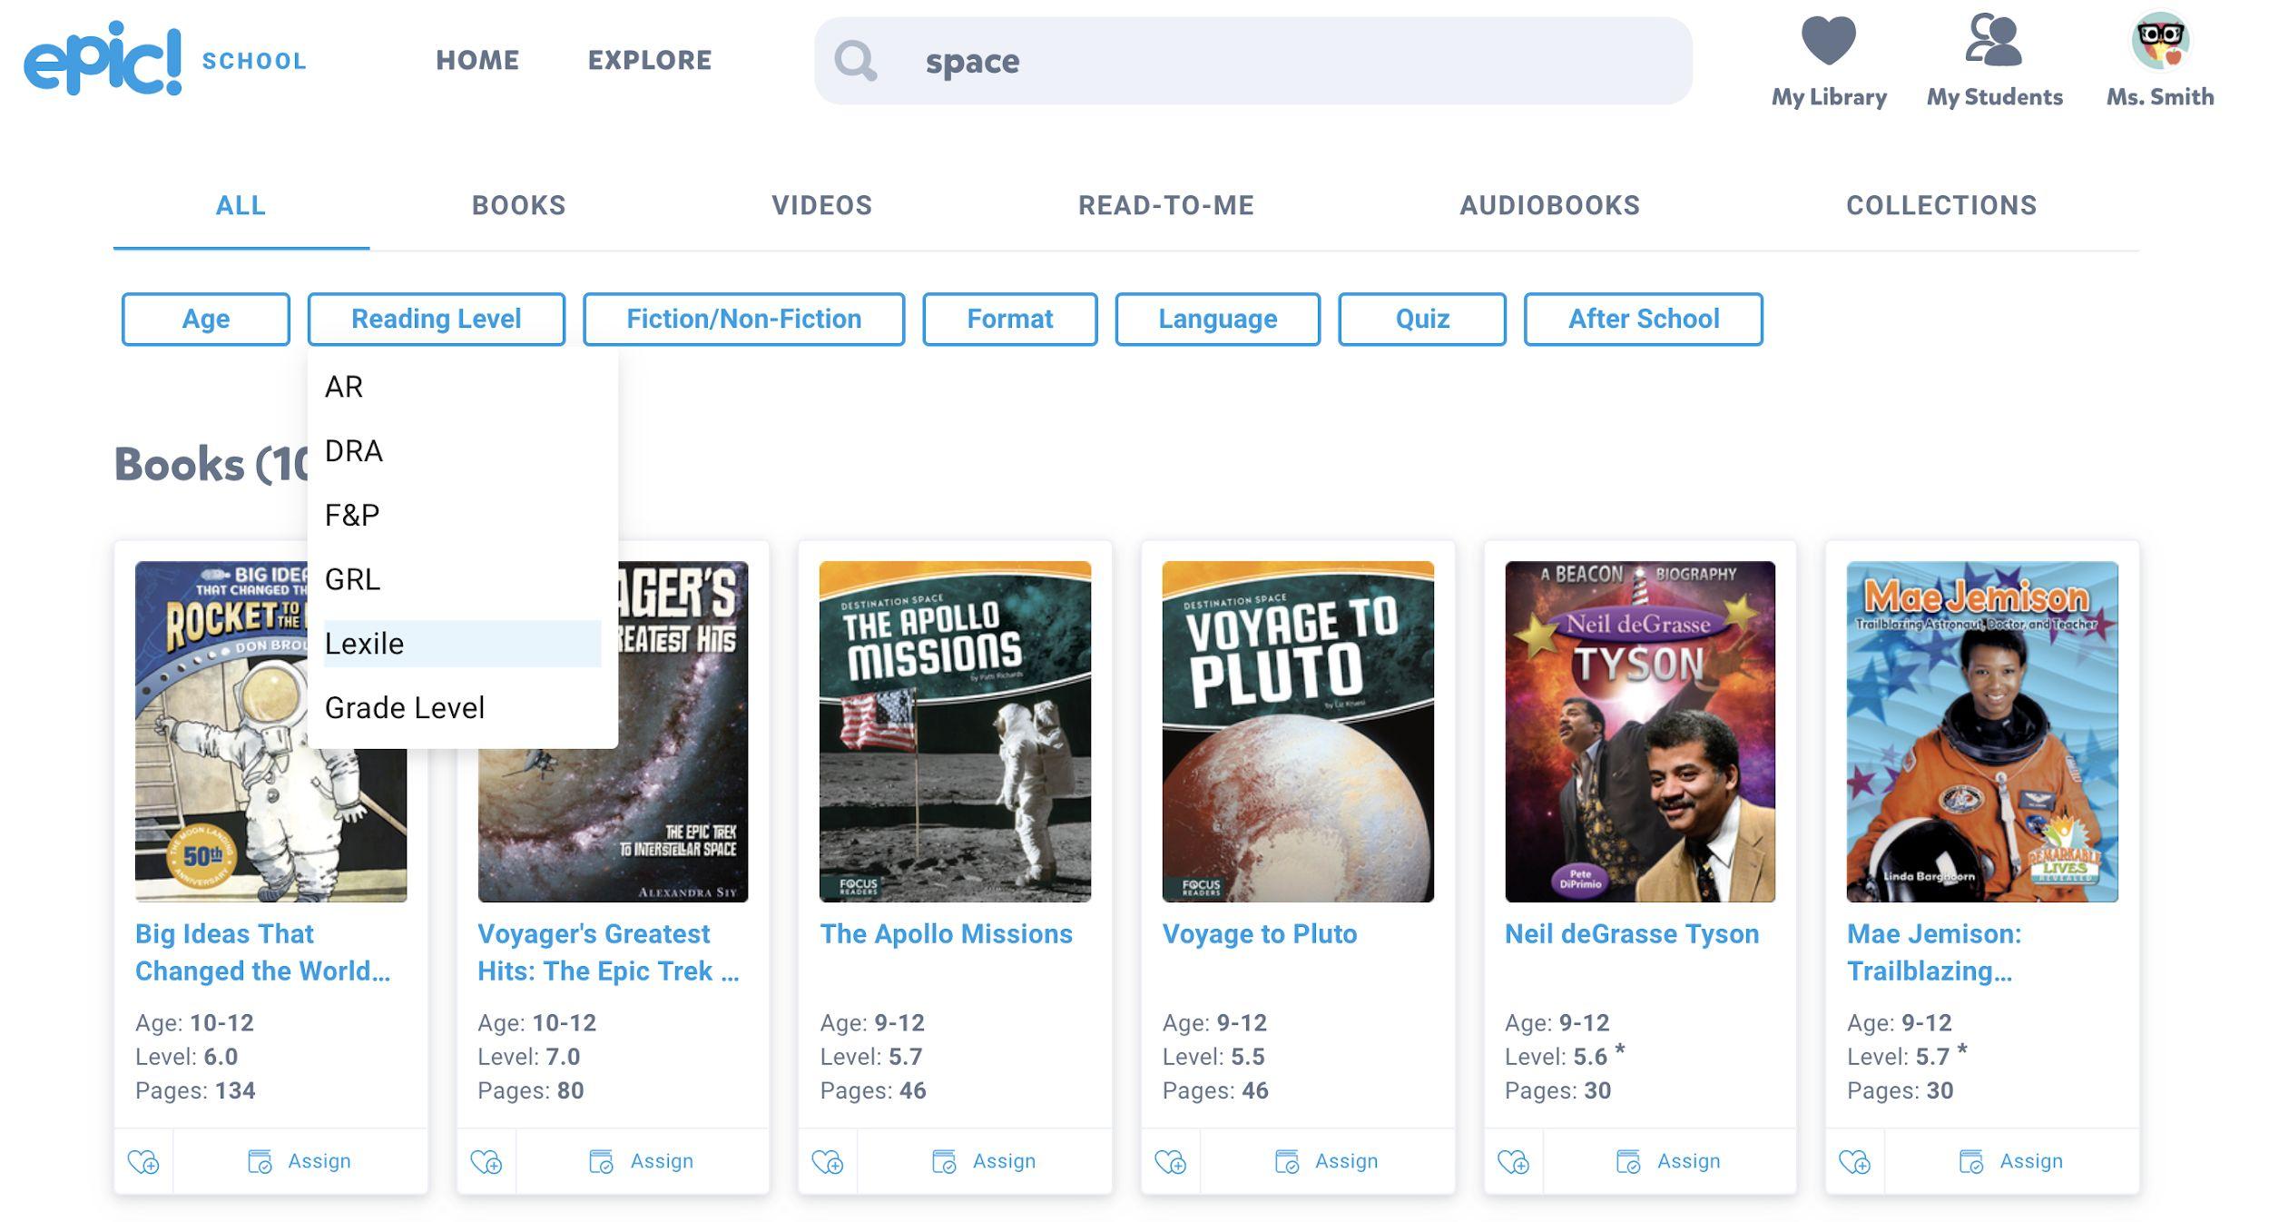Click the Assign clipboard icon under Mae Jemison
This screenshot has height=1222, width=2269.
click(1971, 1160)
